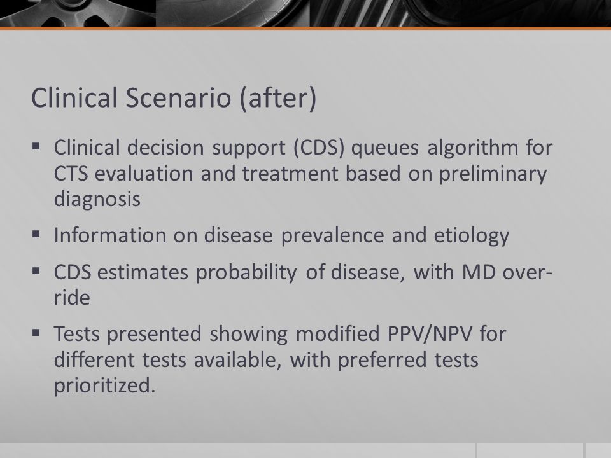Click the line "different tests available, with preferred tests"

[266, 359]
